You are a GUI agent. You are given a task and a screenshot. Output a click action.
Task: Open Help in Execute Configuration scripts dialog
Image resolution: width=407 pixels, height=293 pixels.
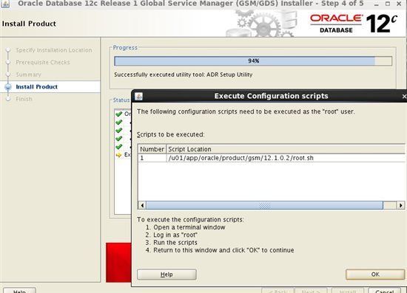pyautogui.click(x=166, y=275)
